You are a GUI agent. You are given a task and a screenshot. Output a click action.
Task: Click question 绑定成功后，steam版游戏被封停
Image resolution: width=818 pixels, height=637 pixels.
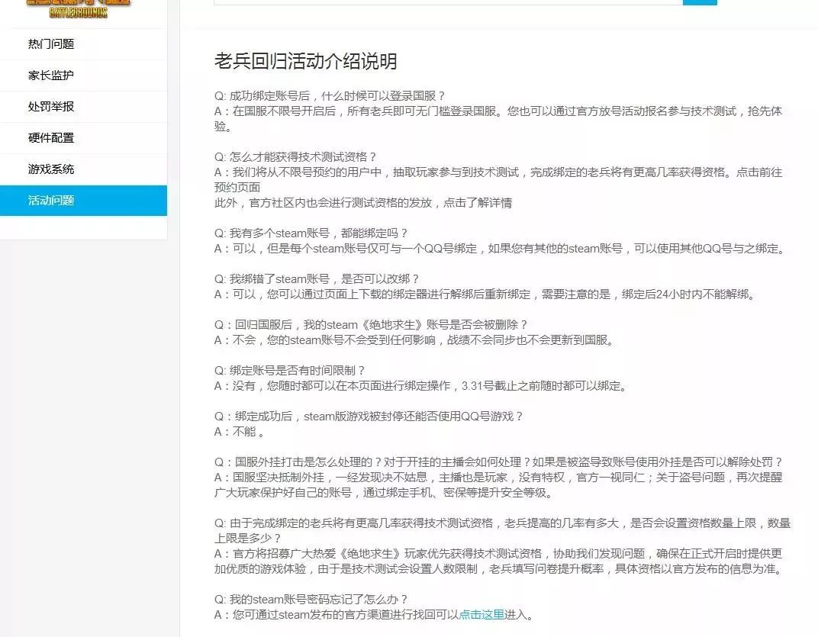369,417
